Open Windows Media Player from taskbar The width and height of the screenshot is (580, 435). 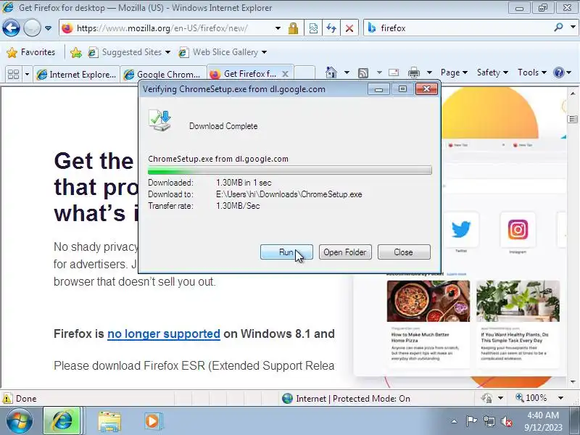[152, 421]
